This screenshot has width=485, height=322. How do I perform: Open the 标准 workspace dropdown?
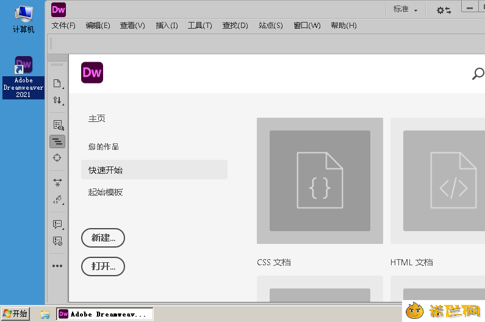point(405,10)
